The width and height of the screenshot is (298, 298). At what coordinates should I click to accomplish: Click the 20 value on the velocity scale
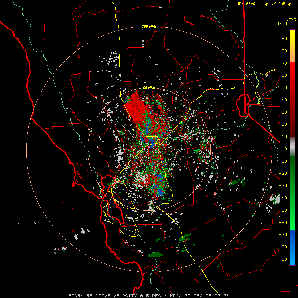(284, 124)
